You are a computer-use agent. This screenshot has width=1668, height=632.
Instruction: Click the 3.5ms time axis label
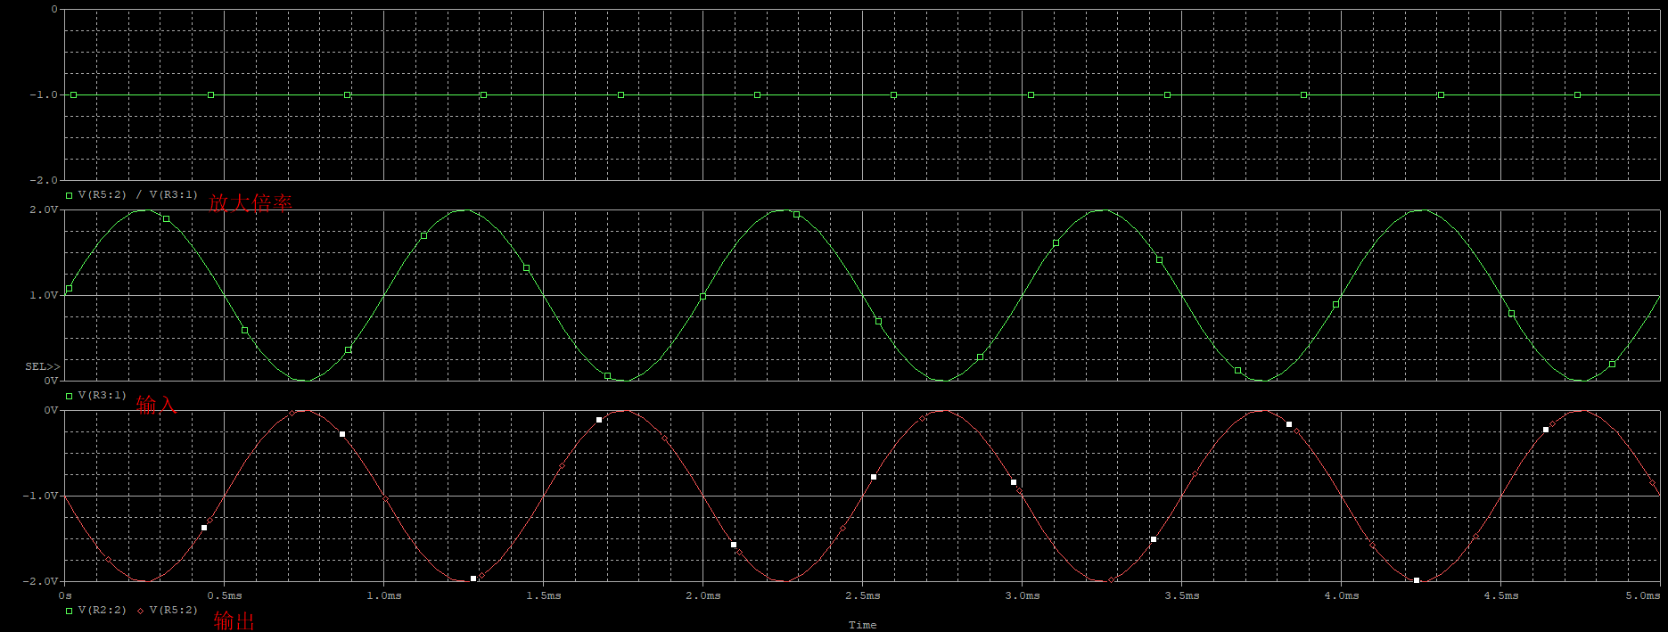(x=1182, y=595)
